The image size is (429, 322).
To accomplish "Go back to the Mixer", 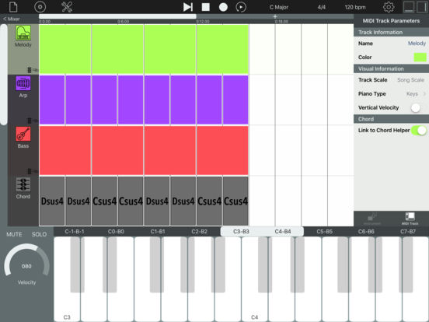I will [x=12, y=19].
